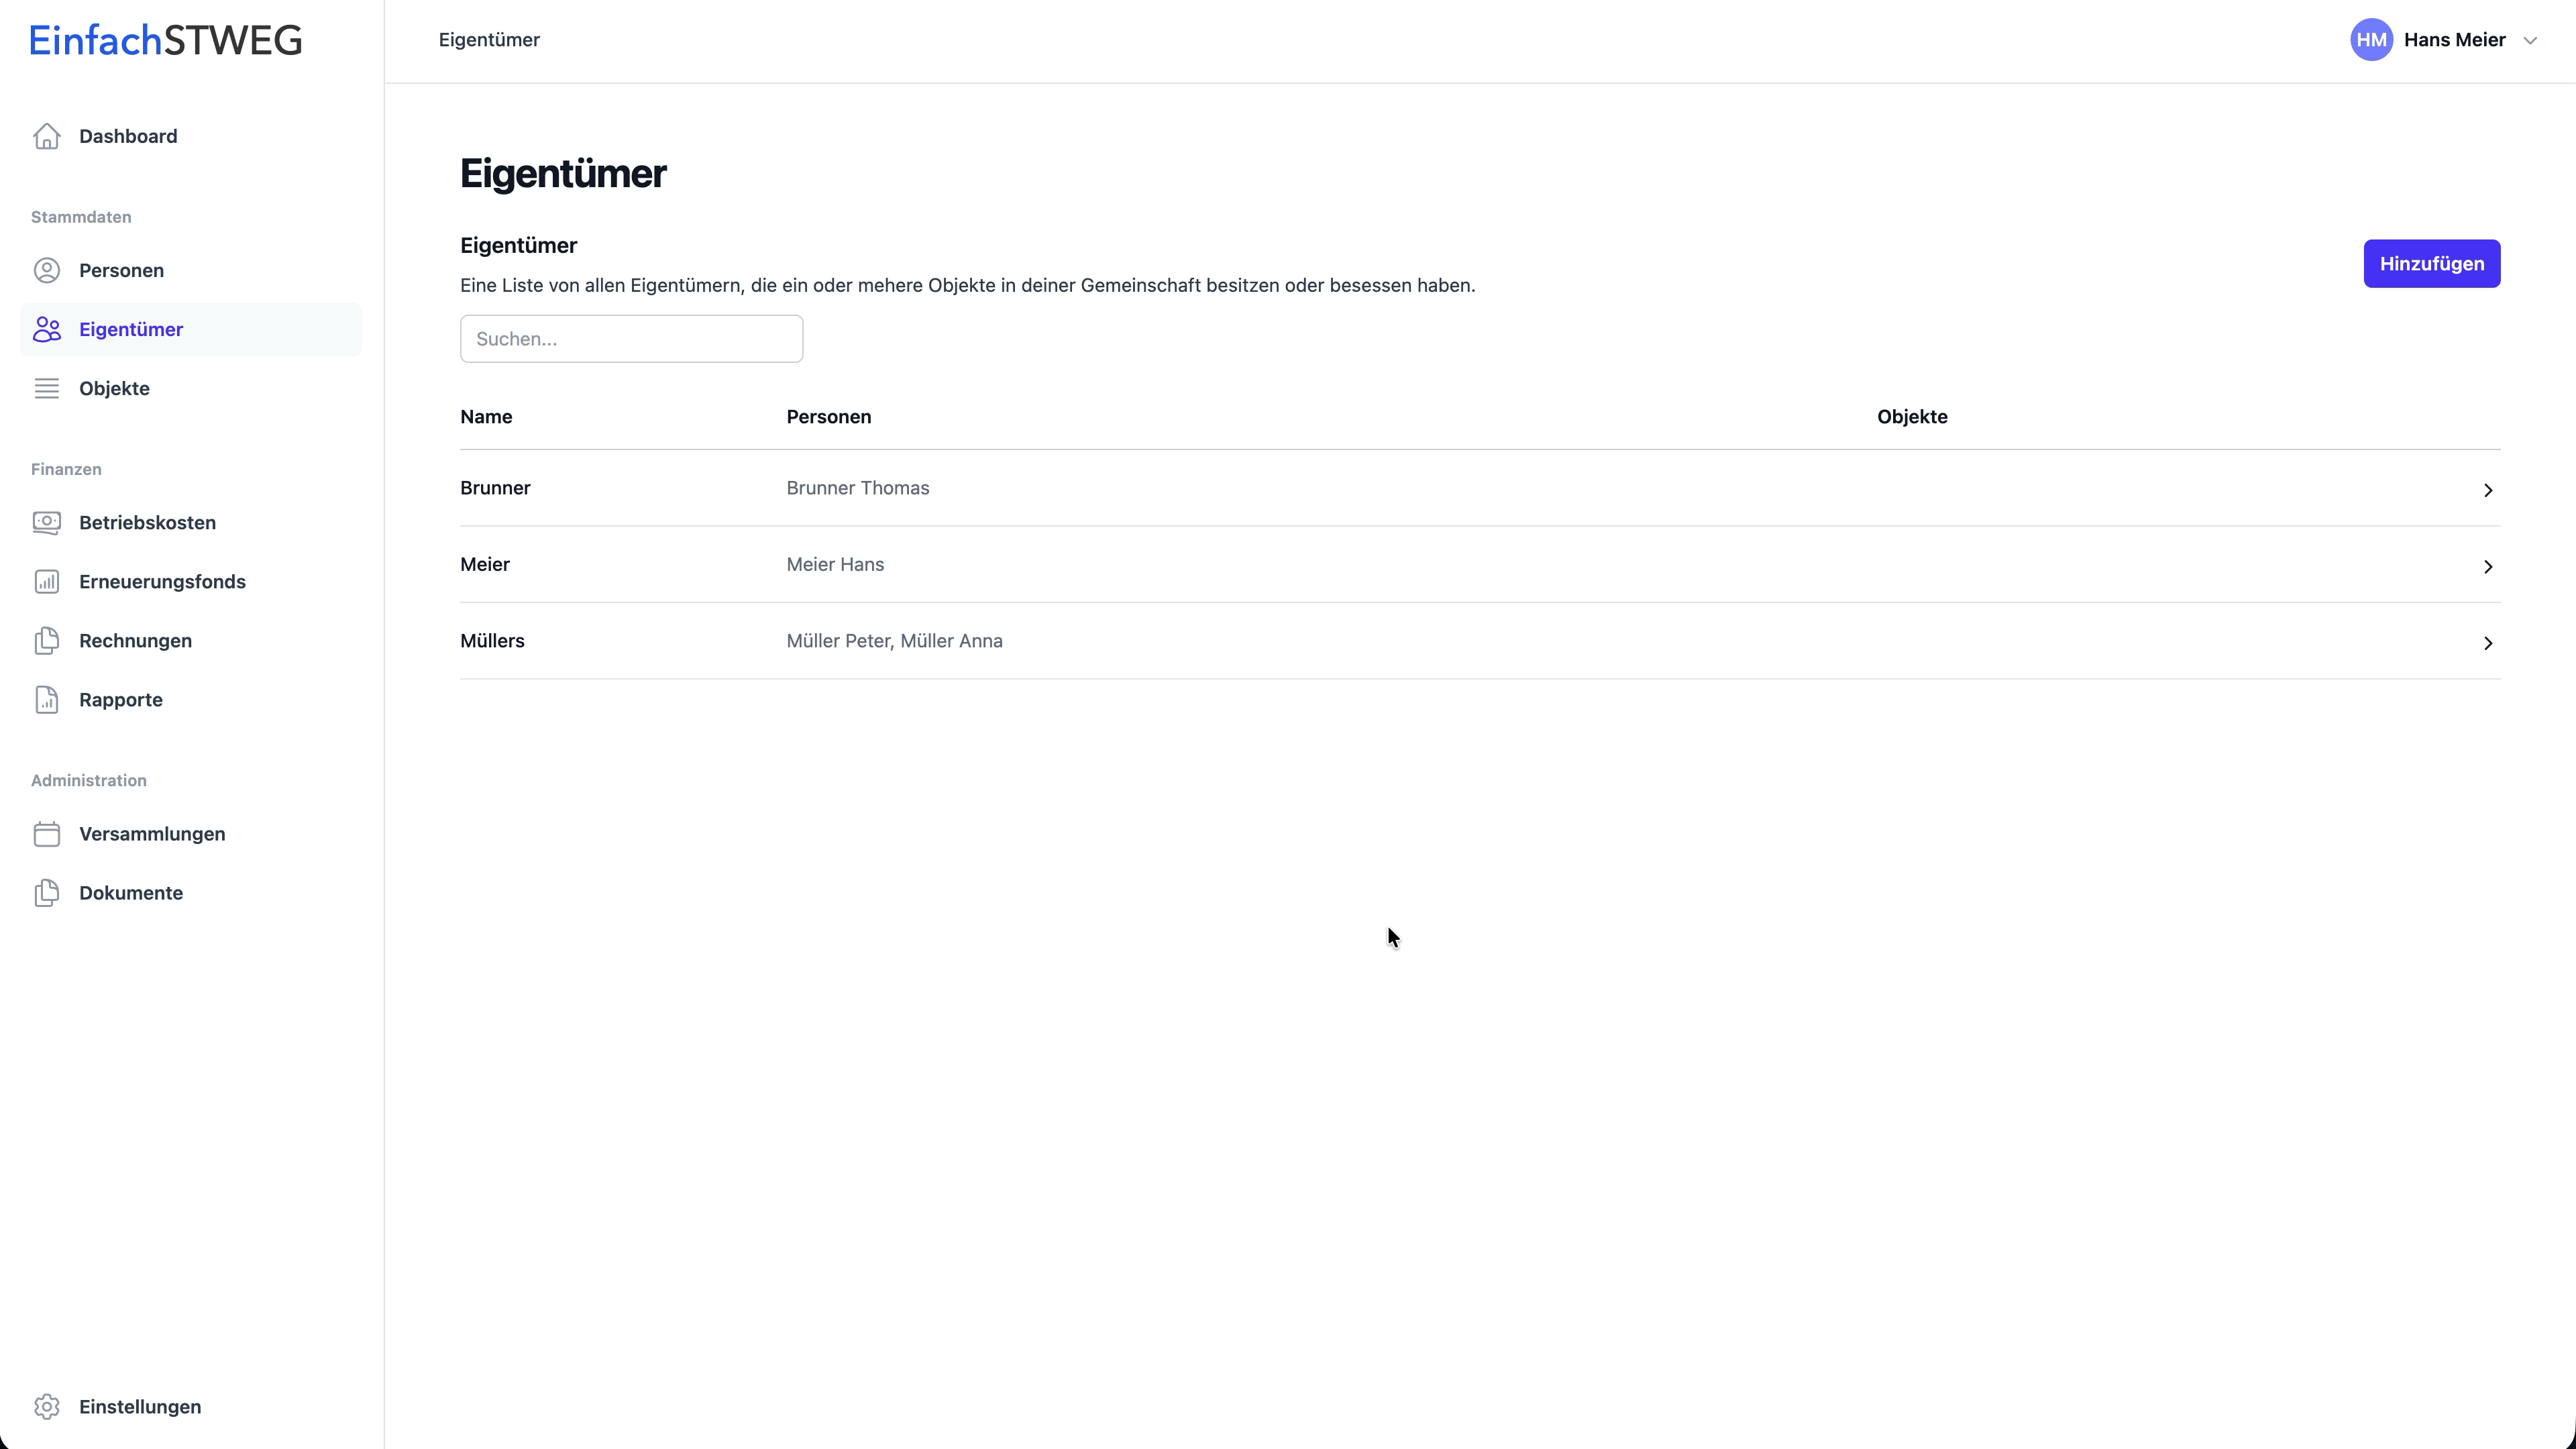
Task: Select the Eigentümer sidebar item
Action: [131, 329]
